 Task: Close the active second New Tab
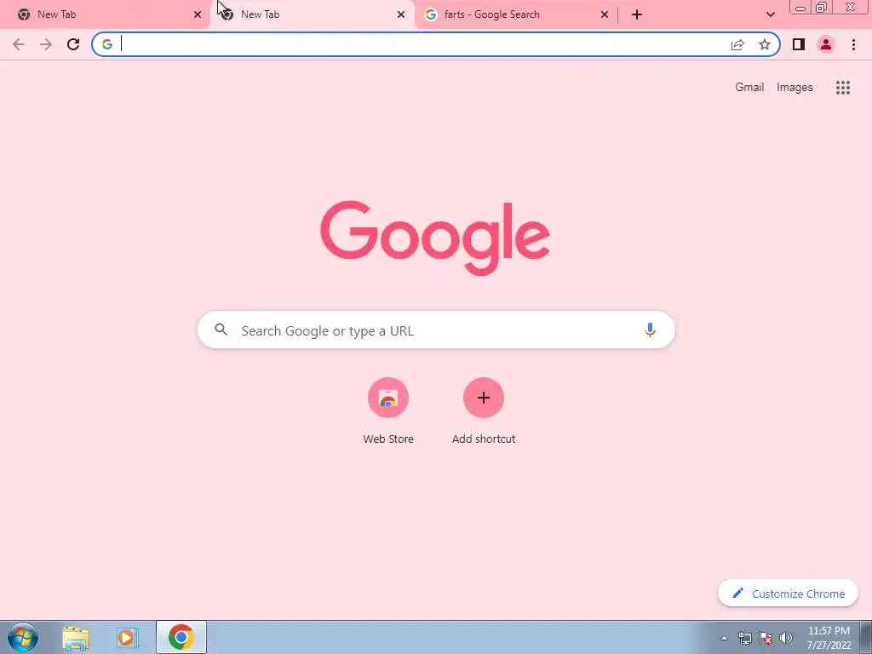coord(401,14)
